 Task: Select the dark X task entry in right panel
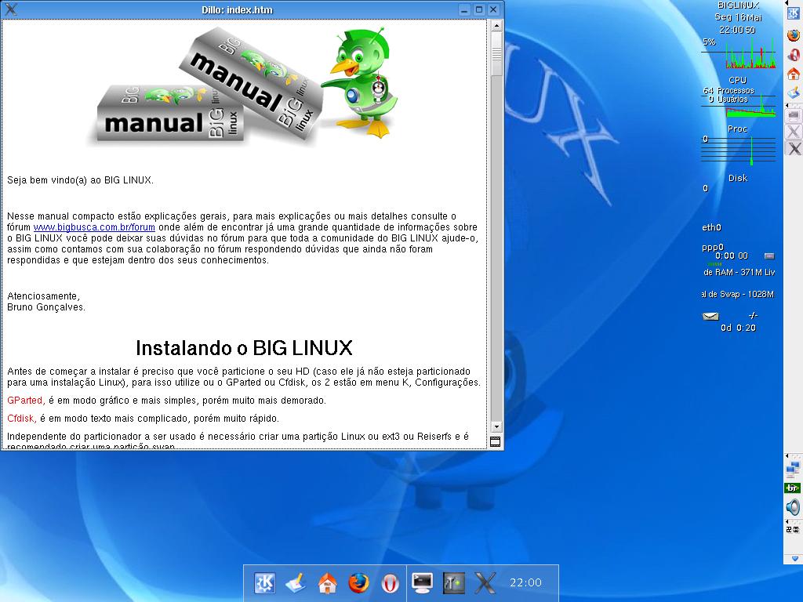pos(794,148)
